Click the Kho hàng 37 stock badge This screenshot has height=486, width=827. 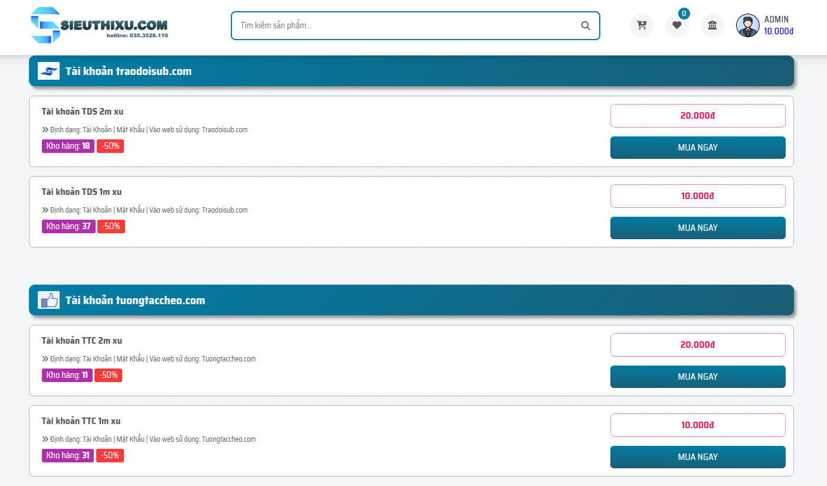point(68,226)
